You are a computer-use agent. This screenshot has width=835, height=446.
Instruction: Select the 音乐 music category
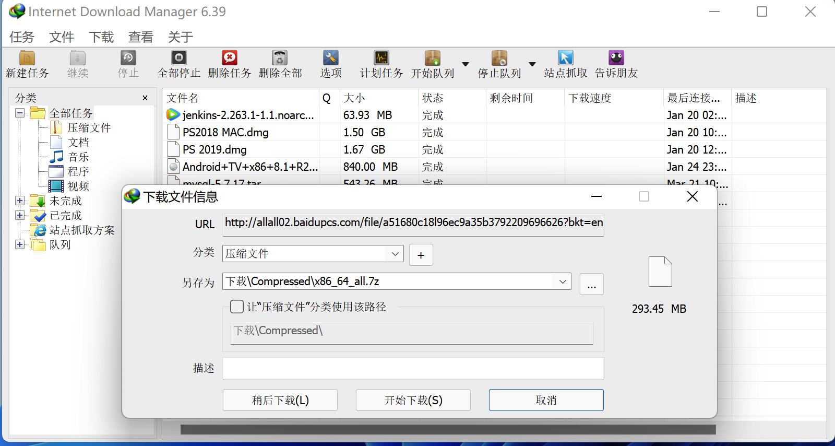tap(78, 157)
